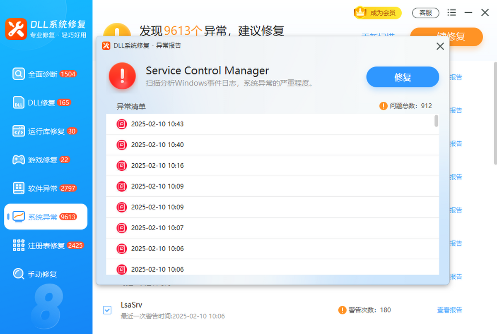Click the warning icon beside 警告次数 180
The image size is (497, 334).
click(342, 310)
